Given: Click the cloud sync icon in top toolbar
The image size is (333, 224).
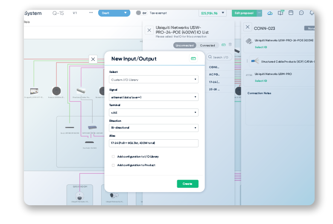Looking at the screenshot, I should [270, 13].
